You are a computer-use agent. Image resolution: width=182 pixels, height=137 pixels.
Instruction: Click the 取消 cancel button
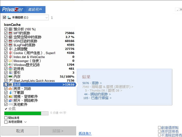point(20,131)
